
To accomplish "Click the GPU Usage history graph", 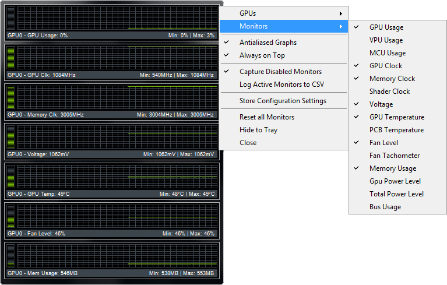I will [x=117, y=18].
